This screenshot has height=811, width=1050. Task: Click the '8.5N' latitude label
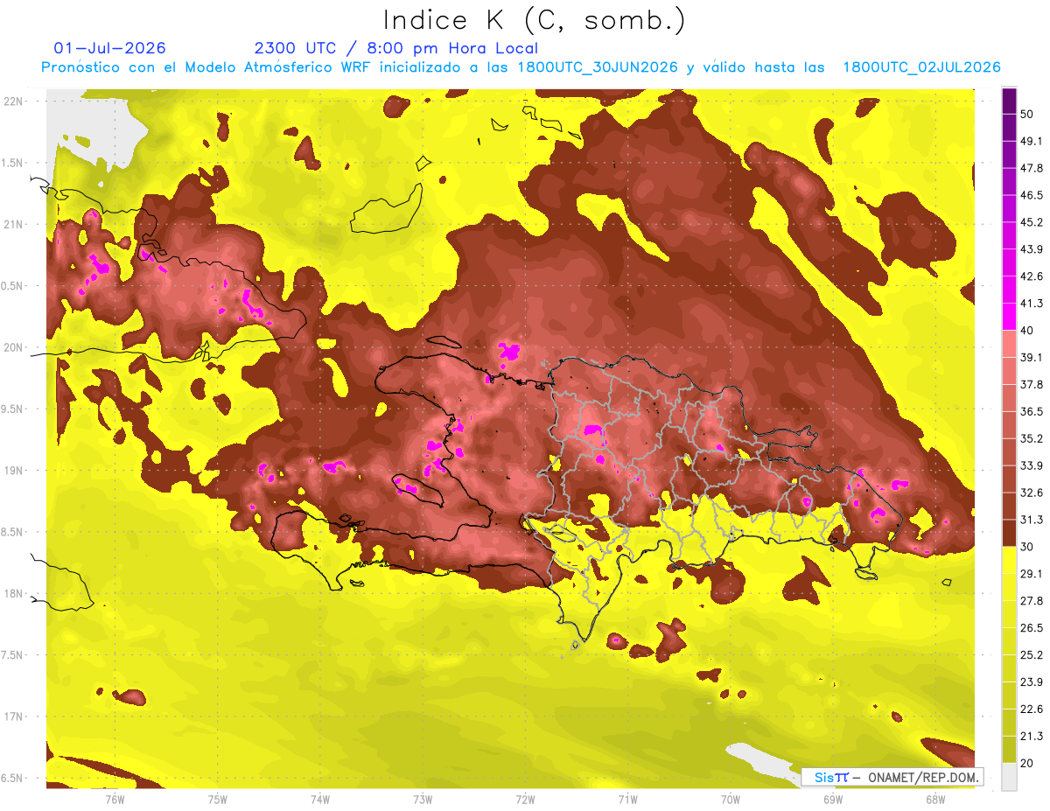pos(12,532)
